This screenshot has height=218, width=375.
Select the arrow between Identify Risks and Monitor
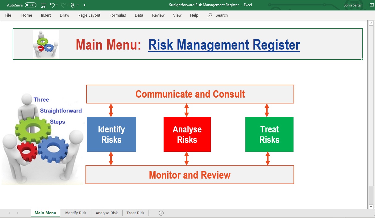pos(111,159)
